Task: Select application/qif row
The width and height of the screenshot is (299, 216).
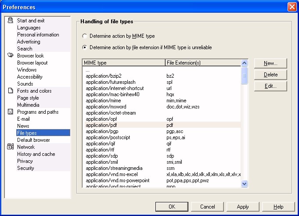Action: [162, 144]
